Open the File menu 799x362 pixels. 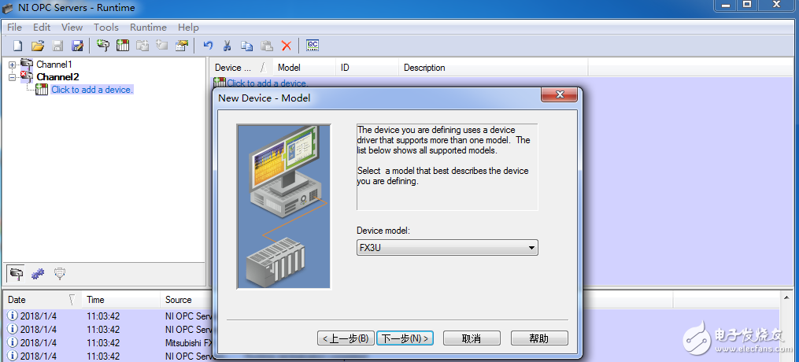pos(14,28)
